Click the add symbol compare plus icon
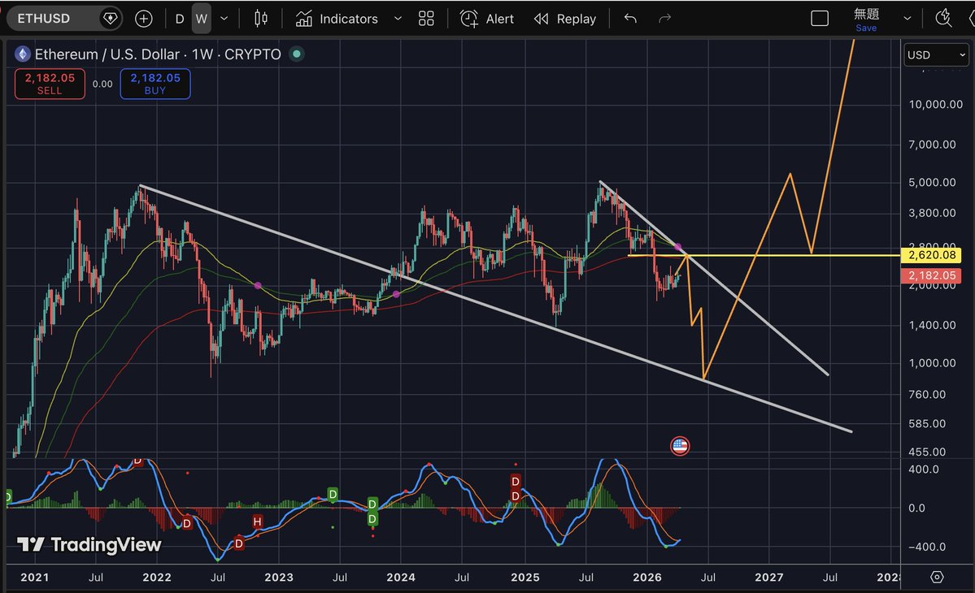Image resolution: width=975 pixels, height=593 pixels. [144, 18]
